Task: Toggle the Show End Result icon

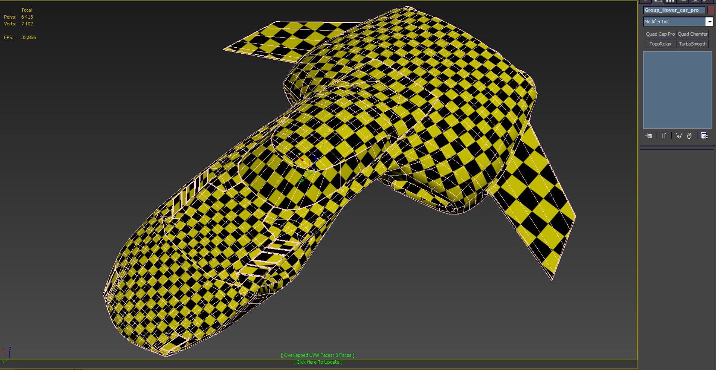Action: coord(664,136)
